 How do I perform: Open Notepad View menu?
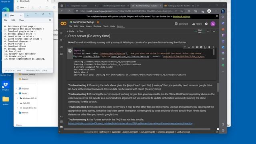[x=21, y=20]
